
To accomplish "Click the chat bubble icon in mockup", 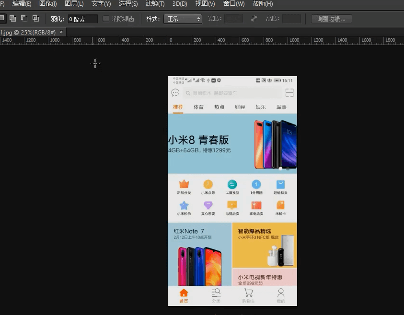I will click(x=175, y=93).
